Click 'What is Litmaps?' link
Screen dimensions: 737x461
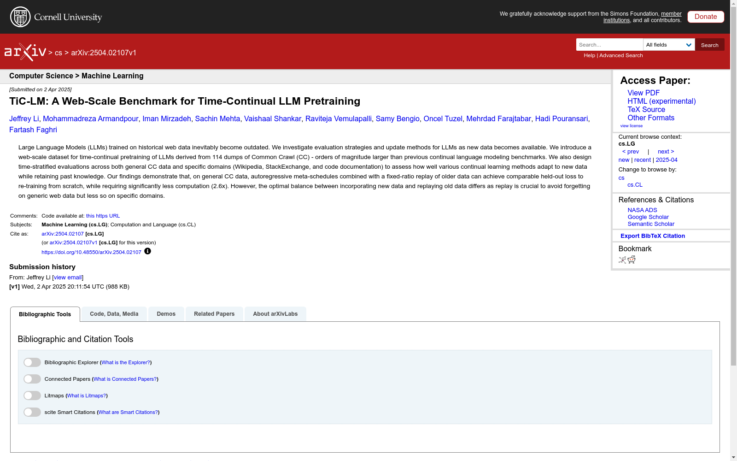pyautogui.click(x=87, y=396)
